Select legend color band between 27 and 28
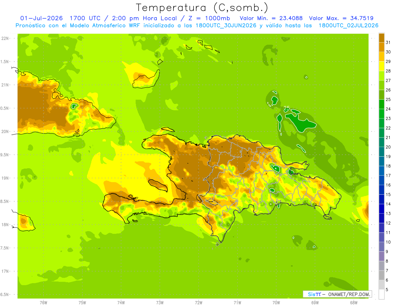The image size is (397, 307). pos(381,76)
